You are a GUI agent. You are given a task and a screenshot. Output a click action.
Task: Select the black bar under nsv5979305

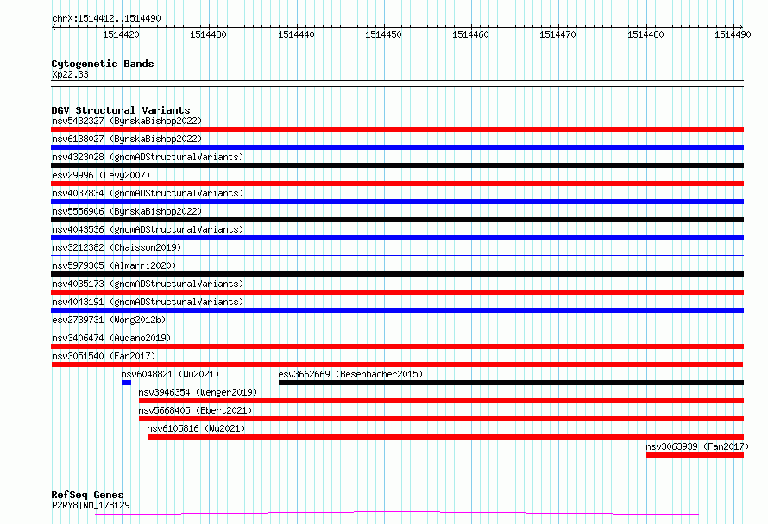[397, 274]
